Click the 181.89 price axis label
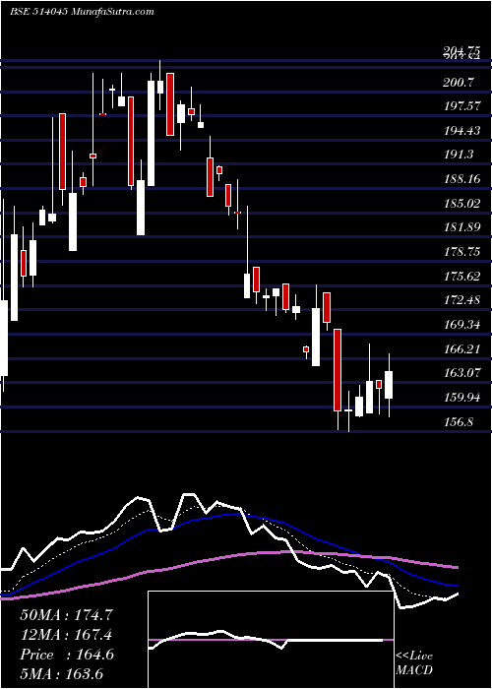Image resolution: width=492 pixels, height=689 pixels. pos(462,227)
